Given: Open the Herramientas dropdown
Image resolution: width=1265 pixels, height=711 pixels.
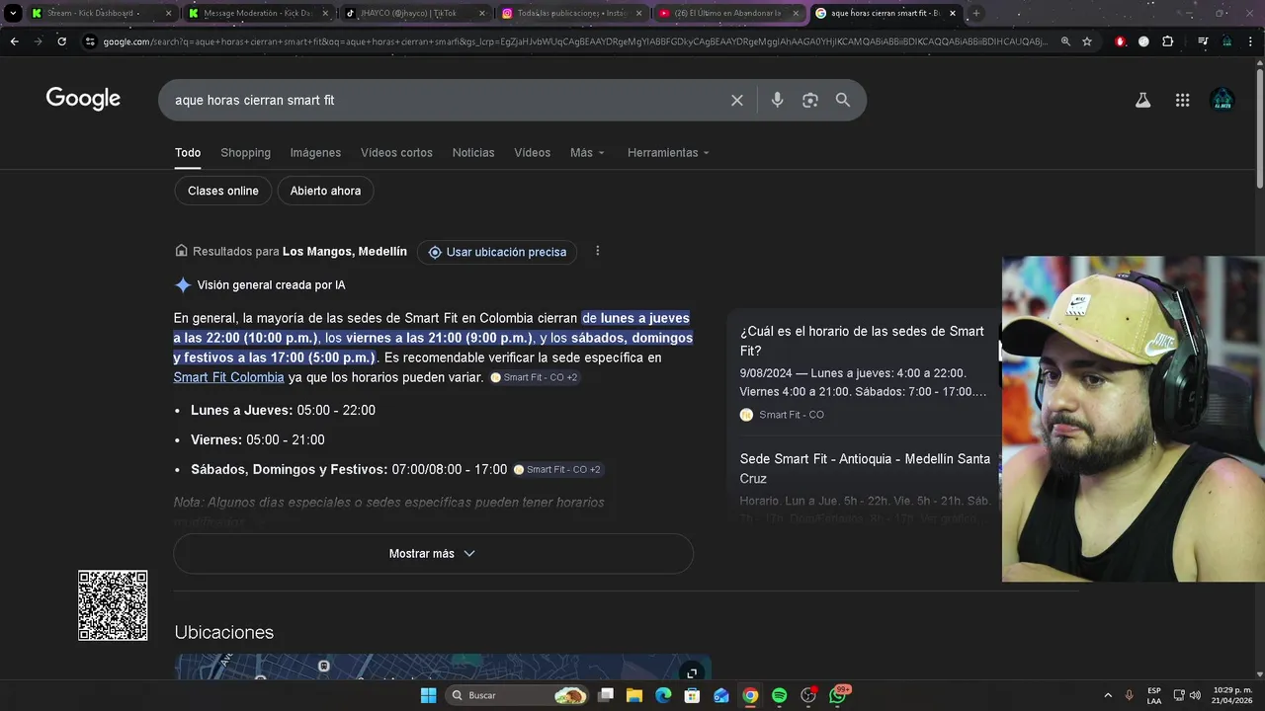Looking at the screenshot, I should pos(668,152).
